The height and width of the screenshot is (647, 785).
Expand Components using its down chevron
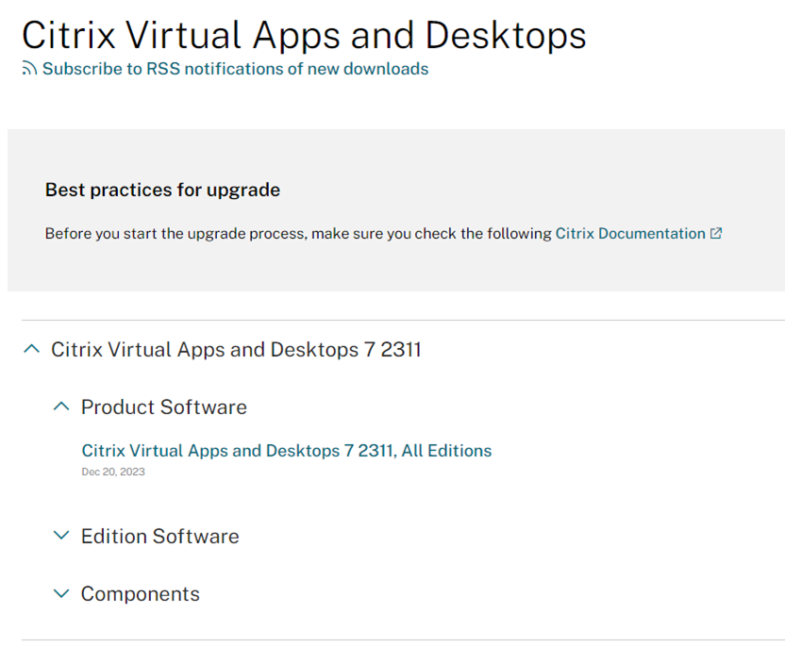[61, 593]
